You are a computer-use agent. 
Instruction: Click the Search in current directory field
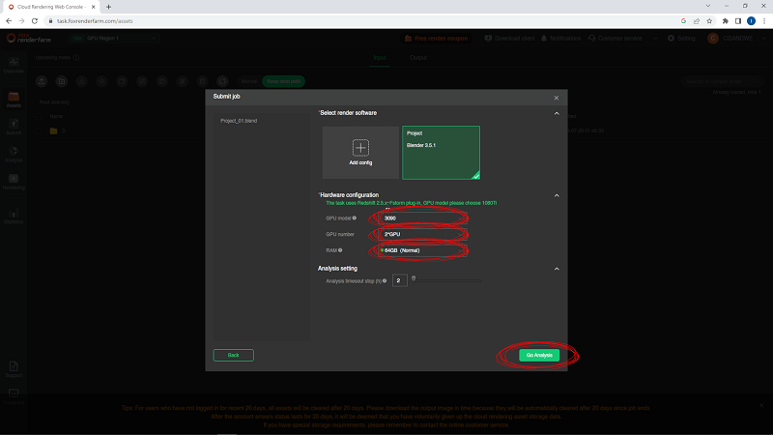(721, 81)
